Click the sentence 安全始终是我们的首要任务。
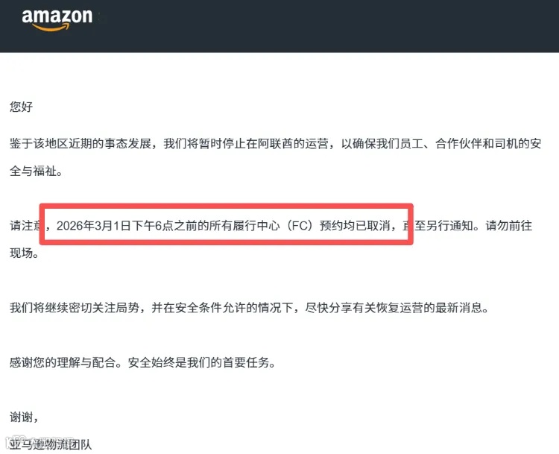Viewport: 559px width, 454px height. tap(202, 362)
